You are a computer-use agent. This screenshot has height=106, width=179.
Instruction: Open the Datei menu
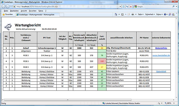6,11
